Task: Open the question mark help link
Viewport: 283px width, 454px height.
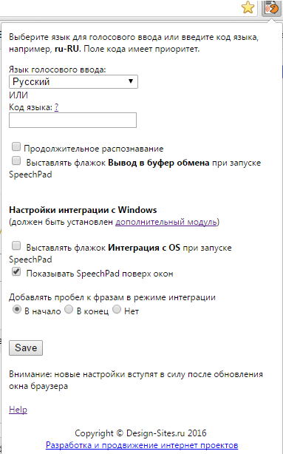Action: (x=56, y=107)
